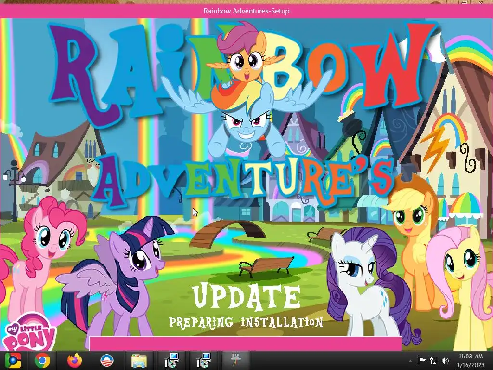Open the network status tray icon

pos(434,361)
